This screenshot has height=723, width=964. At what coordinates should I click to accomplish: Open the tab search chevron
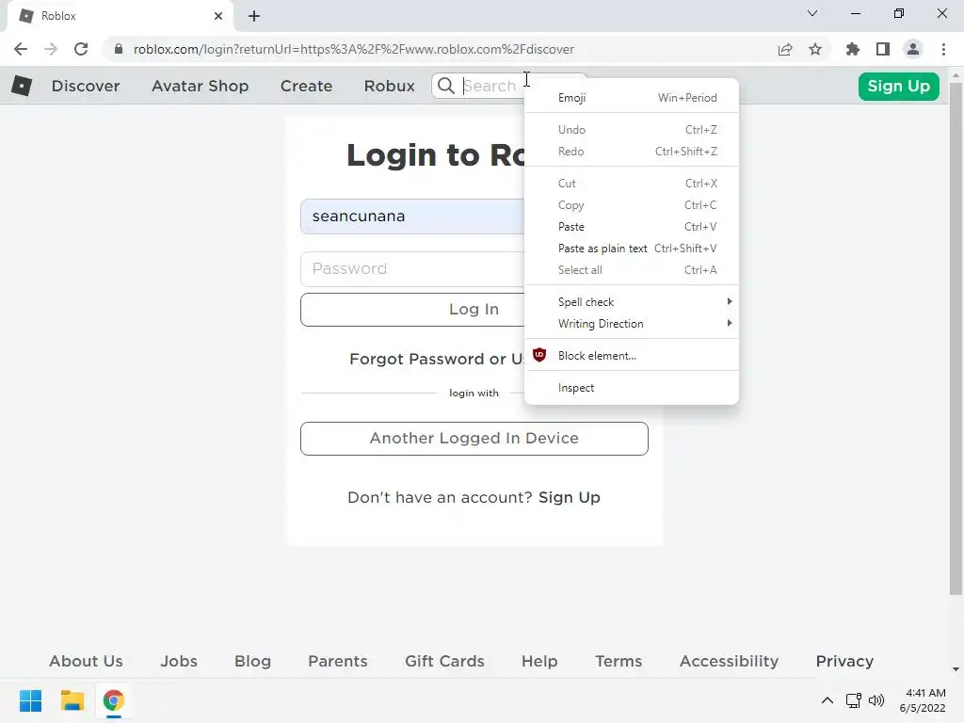coord(812,13)
